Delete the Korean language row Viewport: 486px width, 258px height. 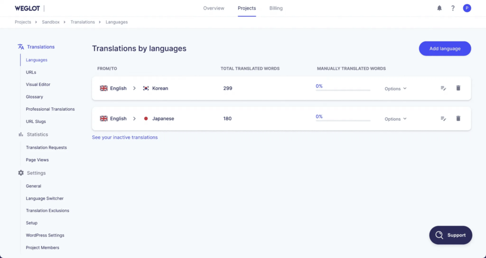(458, 88)
